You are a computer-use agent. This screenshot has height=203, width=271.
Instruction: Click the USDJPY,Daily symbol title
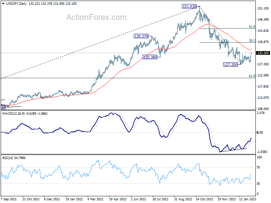(16, 4)
